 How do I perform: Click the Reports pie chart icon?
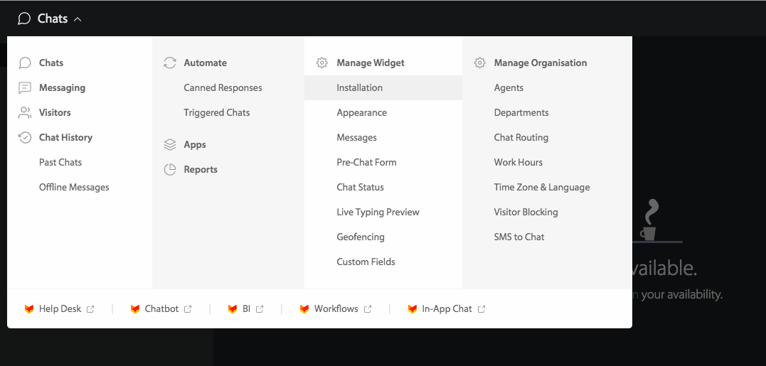click(x=169, y=170)
